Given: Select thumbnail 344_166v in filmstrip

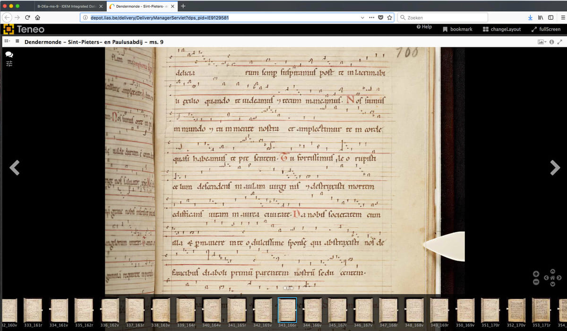Looking at the screenshot, I should [312, 311].
